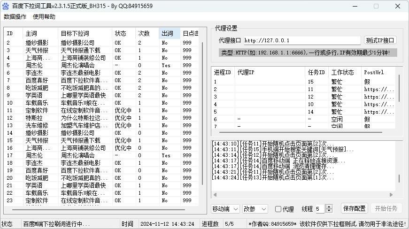Click the 测试IP接口 button
Viewport: 409px width, 229px height.
(x=380, y=40)
